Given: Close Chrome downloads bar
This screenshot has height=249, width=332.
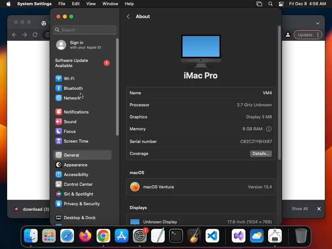Looking at the screenshot, I should tap(319, 209).
